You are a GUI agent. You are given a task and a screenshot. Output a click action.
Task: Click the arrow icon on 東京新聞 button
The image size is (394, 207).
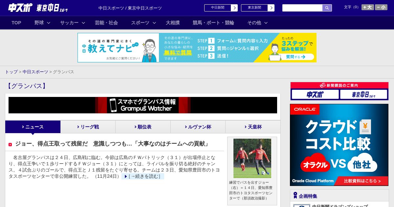(x=271, y=8)
